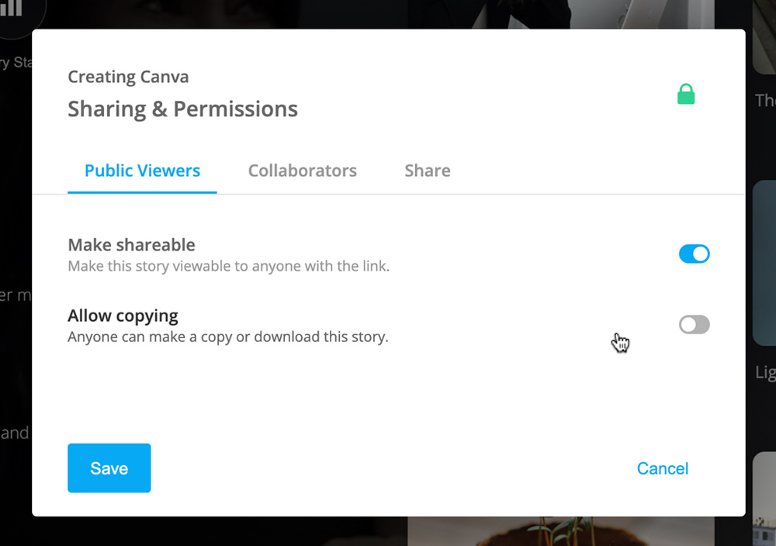Go to the Share tab
The height and width of the screenshot is (546, 776).
428,171
